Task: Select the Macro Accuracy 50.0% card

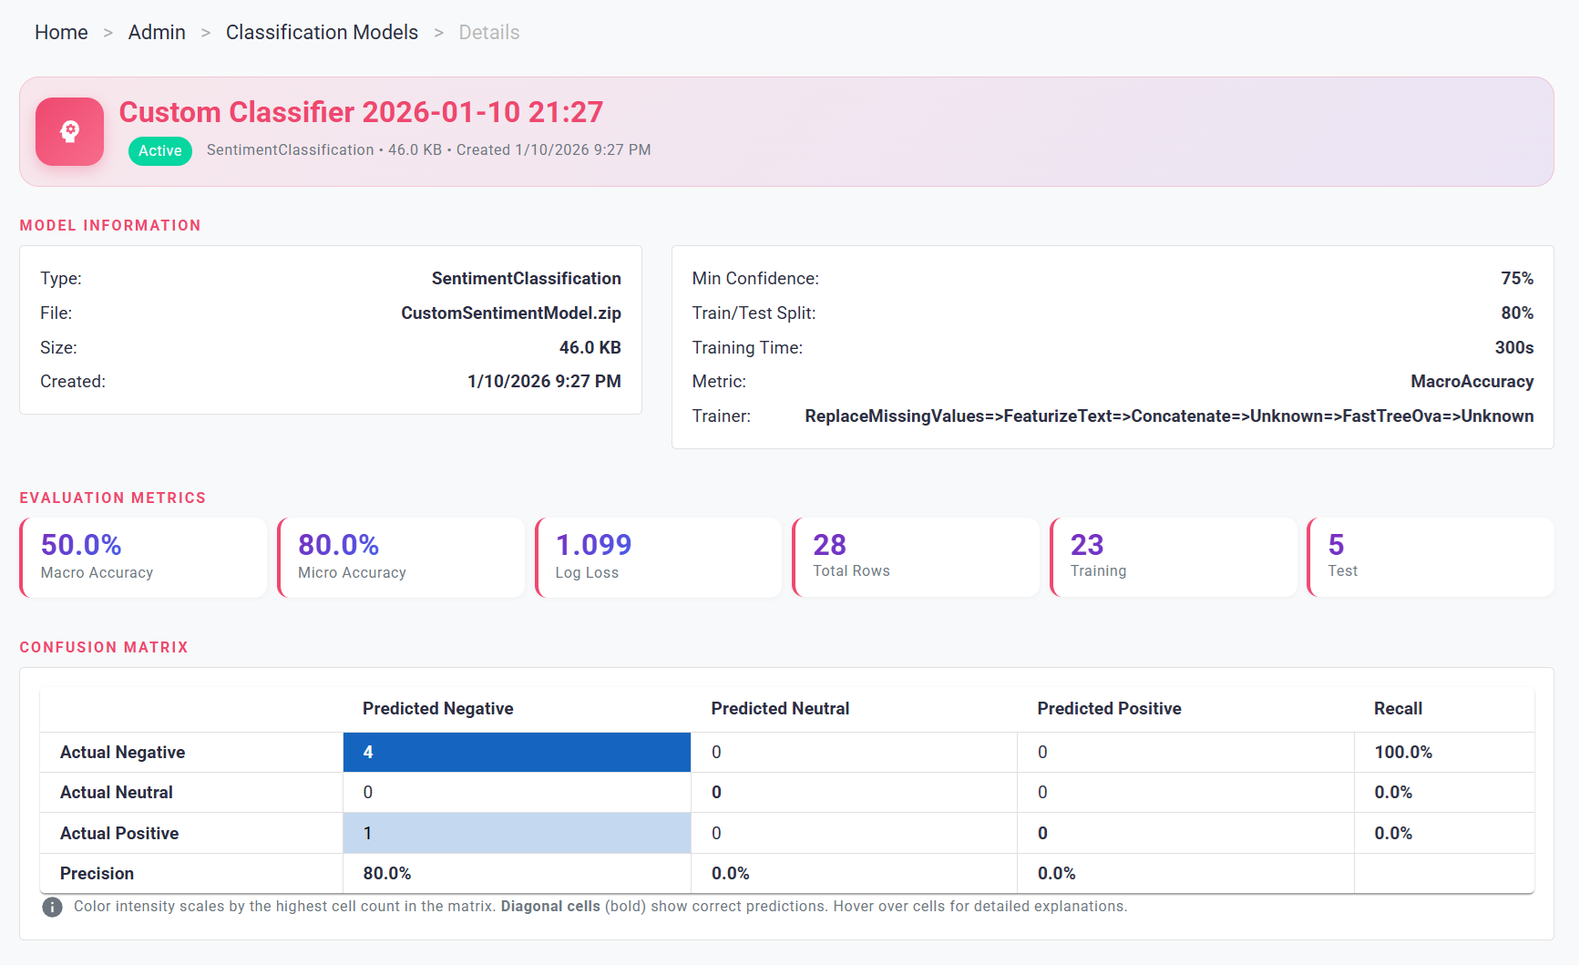Action: [x=144, y=558]
